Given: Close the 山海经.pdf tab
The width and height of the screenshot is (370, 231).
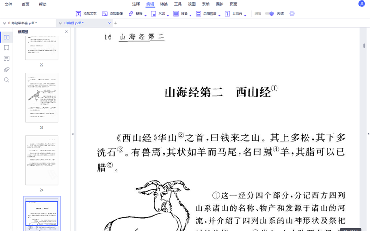Looking at the screenshot, I should point(109,23).
